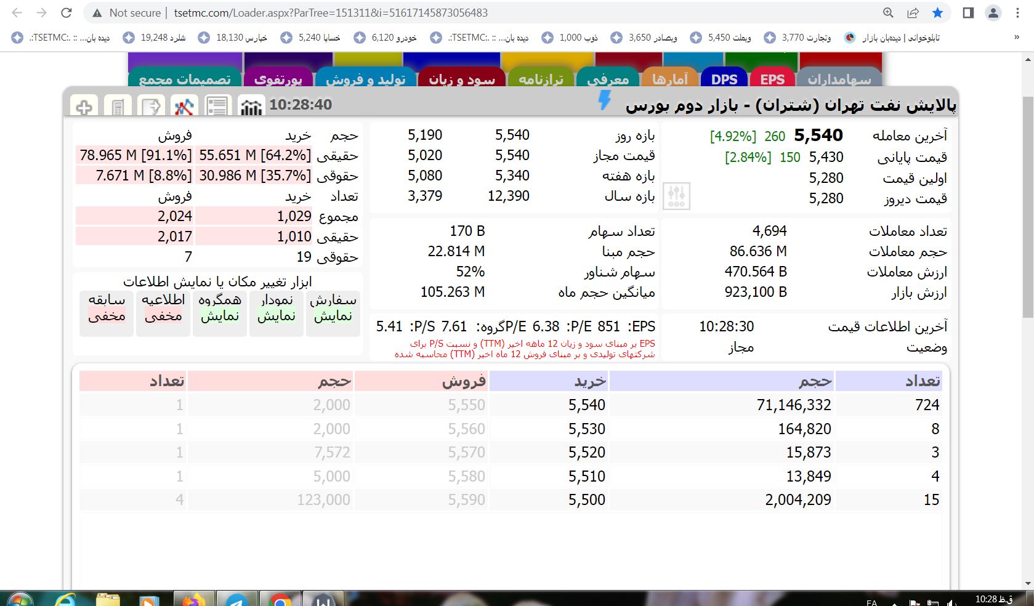Open the خساپا 5,240 bookmark
Screen dimensions: 1034x606
pos(311,38)
